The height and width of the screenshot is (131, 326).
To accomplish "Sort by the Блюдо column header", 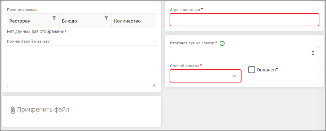I will click(x=70, y=21).
